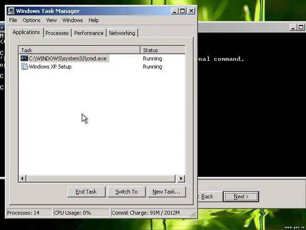Switch to the Processes tab
This screenshot has height=230, width=306.
pyautogui.click(x=57, y=33)
